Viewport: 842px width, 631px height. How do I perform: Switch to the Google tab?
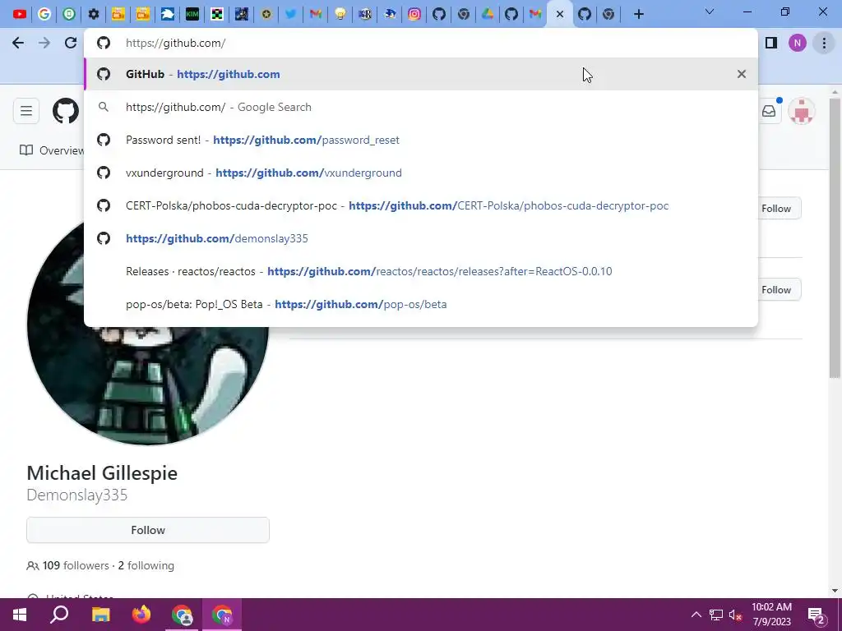coord(44,14)
